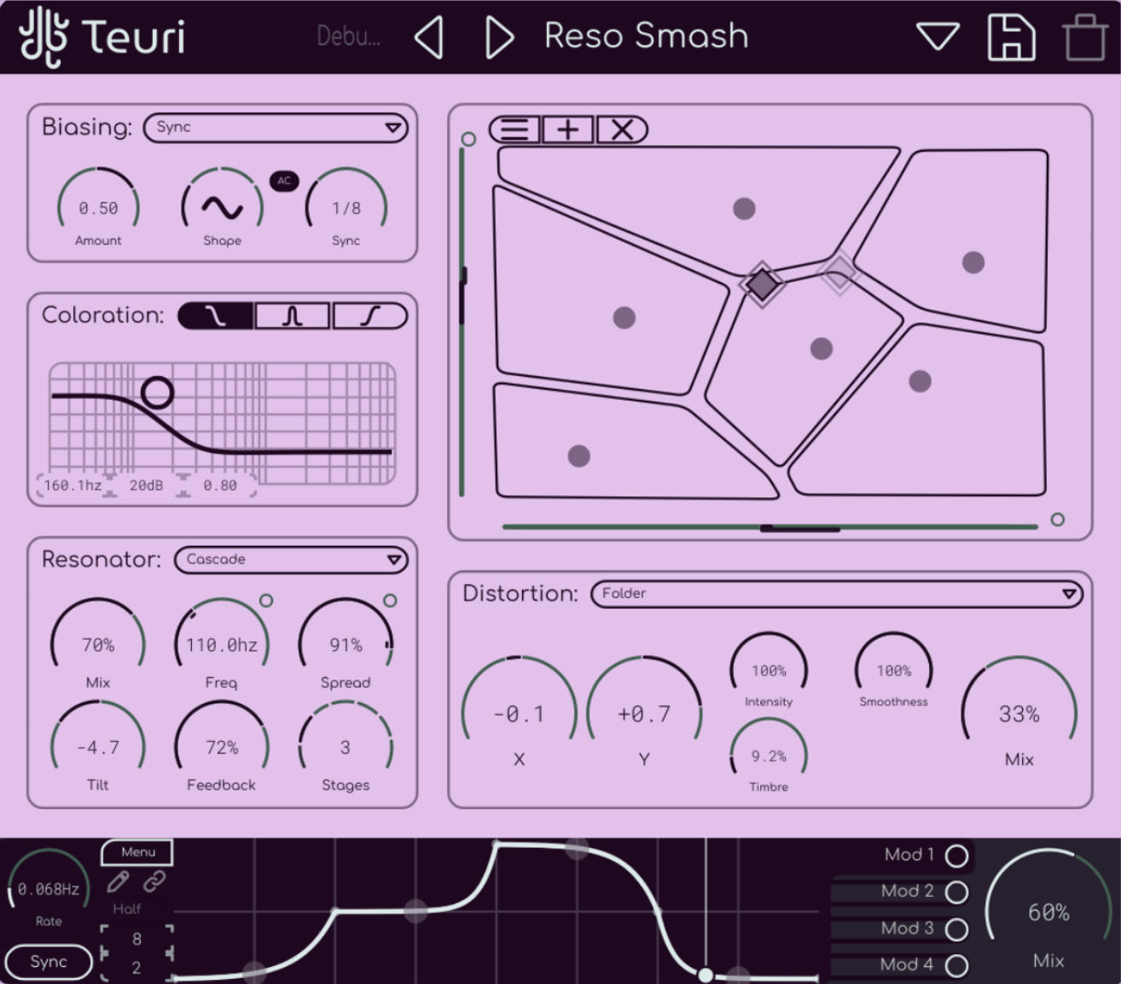The image size is (1121, 984).
Task: Select the top Voronoi cell dot
Action: (x=744, y=209)
